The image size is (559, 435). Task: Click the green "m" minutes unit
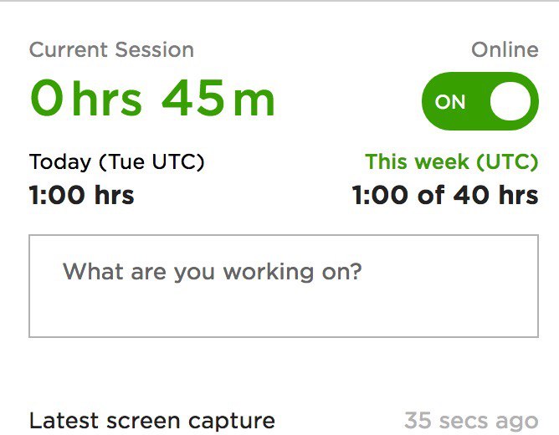tap(254, 100)
